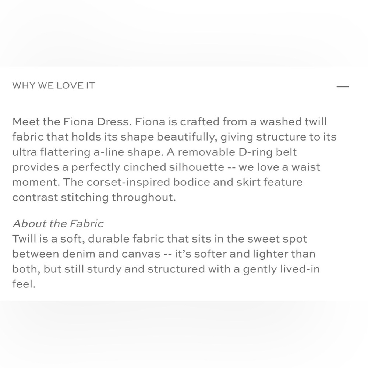Click the phrase 'ultra flattering a-line shape'
The image size is (368, 368).
(86, 152)
